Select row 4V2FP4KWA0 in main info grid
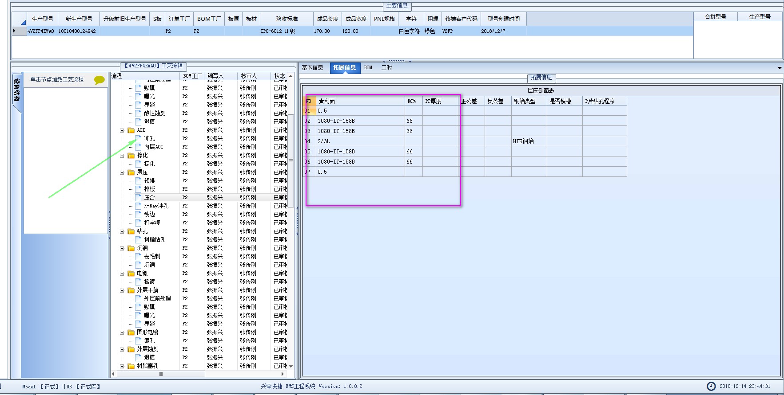784x395 pixels. (352, 31)
